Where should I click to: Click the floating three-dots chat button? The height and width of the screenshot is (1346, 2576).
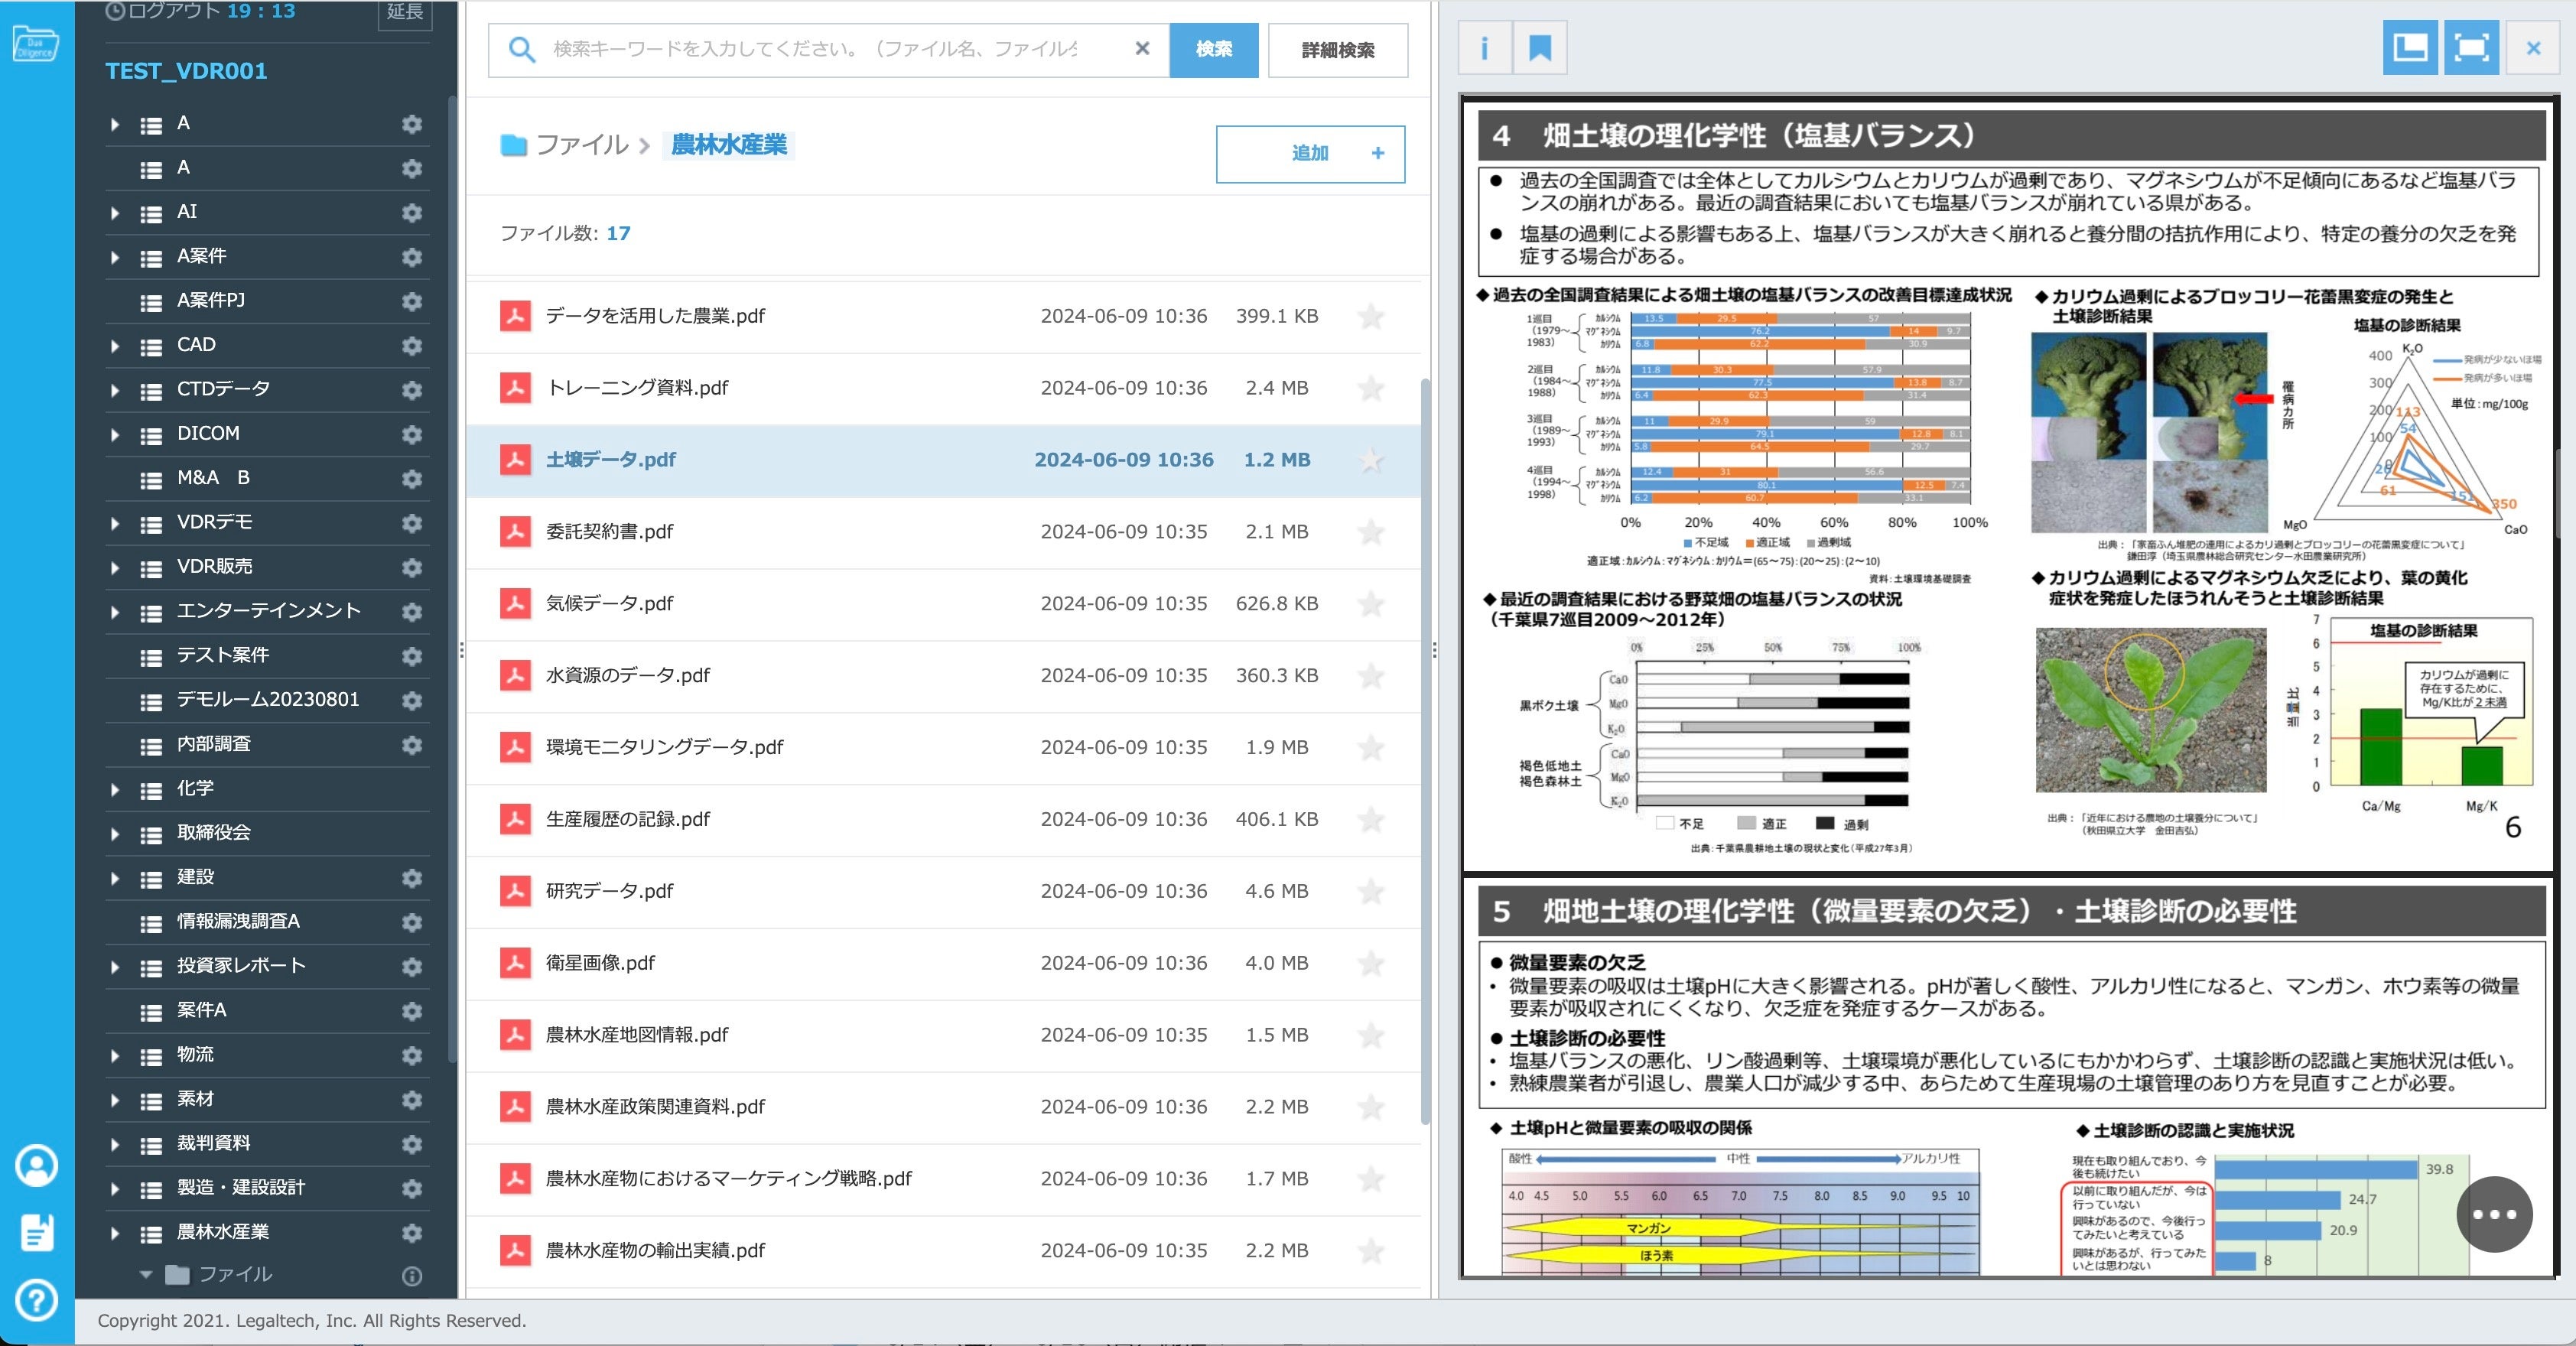pos(2494,1214)
